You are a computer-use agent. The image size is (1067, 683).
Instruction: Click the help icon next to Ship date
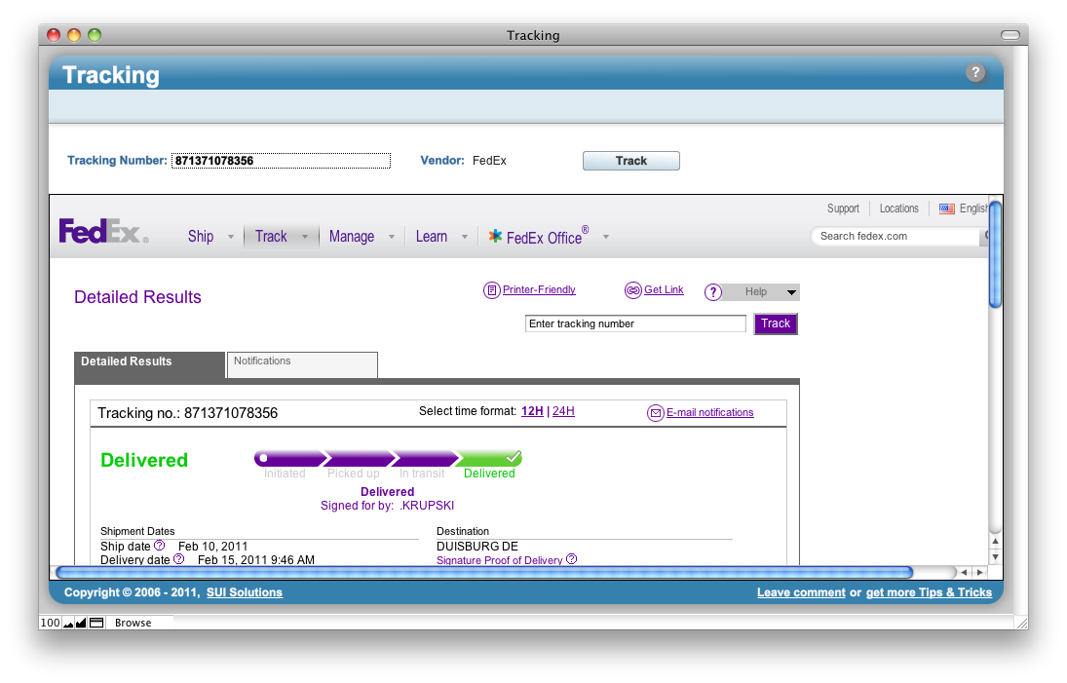[159, 545]
